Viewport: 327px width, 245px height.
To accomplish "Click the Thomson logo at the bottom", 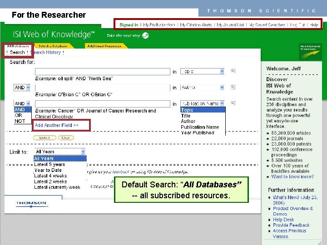I will 31,204.
